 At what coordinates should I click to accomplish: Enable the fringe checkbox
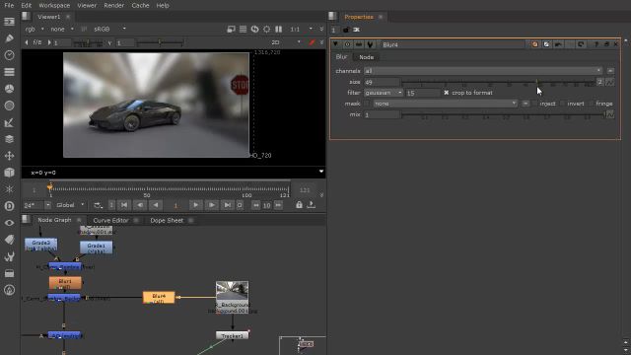tap(592, 104)
